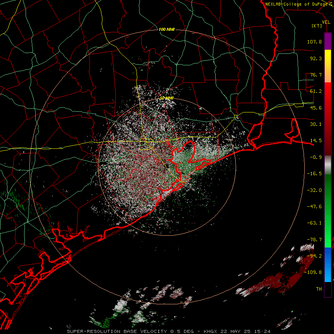Viewport: 334px width, 334px height.
Task: Click the TH label on the legend
Action: [x=319, y=289]
